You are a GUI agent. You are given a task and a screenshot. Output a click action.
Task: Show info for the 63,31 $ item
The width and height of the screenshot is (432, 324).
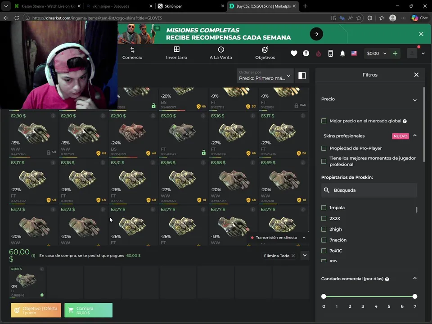153,162
